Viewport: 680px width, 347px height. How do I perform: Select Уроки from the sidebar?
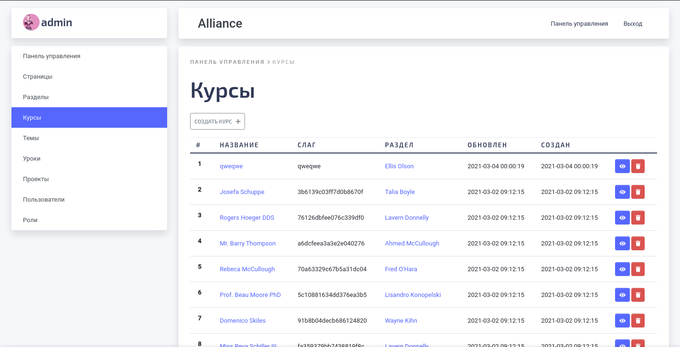tap(32, 158)
